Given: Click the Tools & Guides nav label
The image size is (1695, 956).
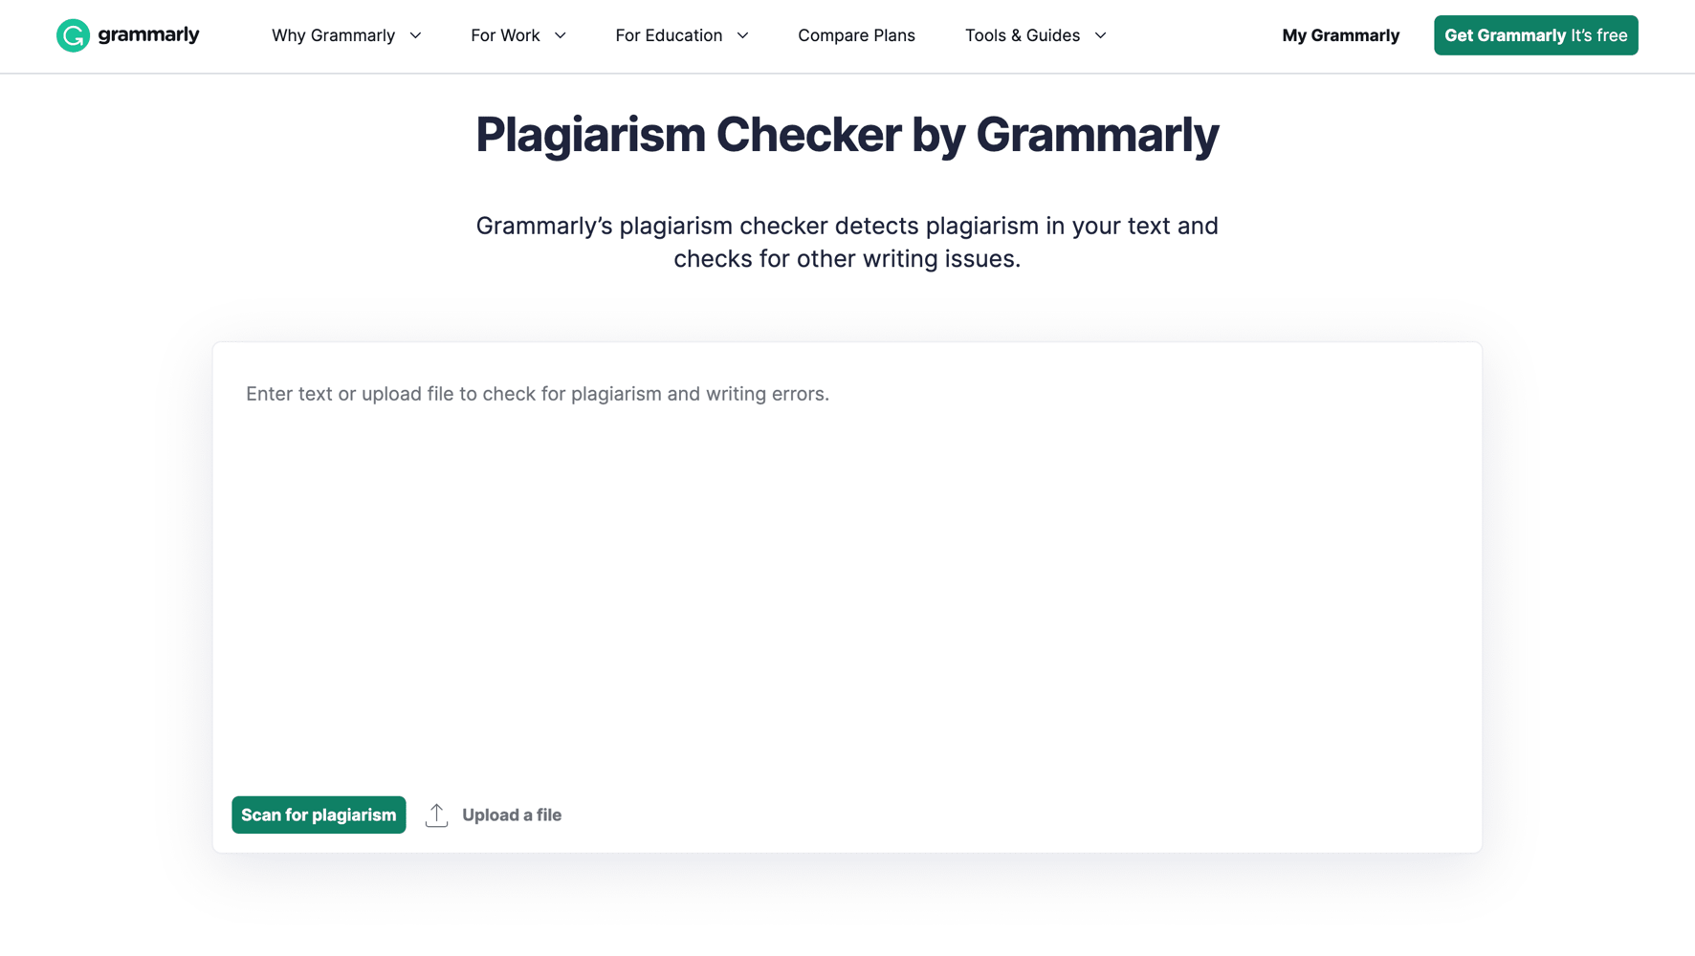Looking at the screenshot, I should (x=1023, y=35).
